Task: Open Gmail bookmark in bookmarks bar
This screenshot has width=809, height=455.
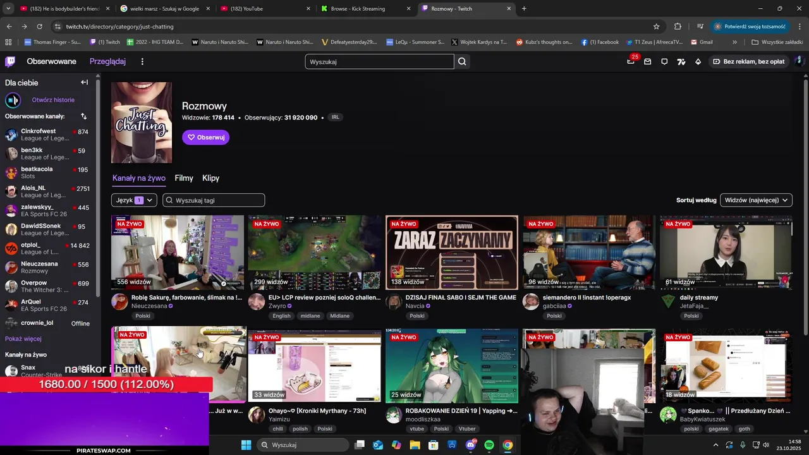Action: coord(702,42)
